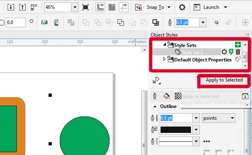Collapse the Style Sets tree node

[165, 45]
